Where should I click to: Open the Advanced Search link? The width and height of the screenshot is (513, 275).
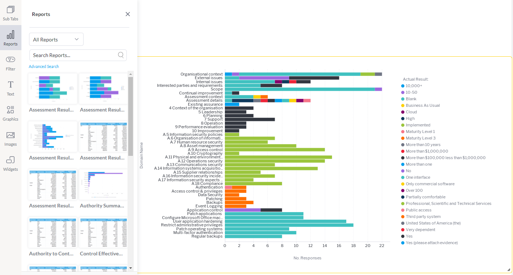click(x=44, y=66)
